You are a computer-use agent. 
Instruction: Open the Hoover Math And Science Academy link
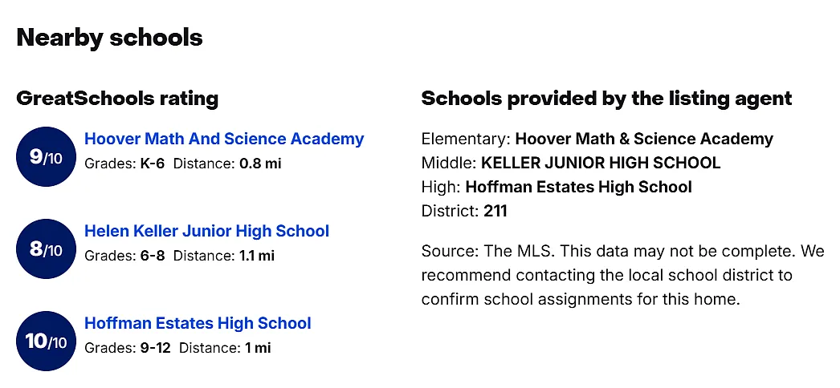(224, 139)
